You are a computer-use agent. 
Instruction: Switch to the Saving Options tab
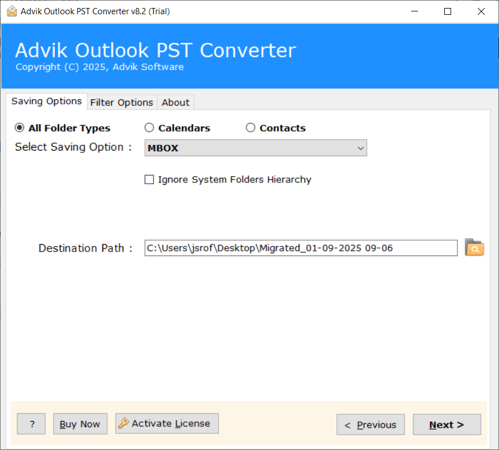46,101
